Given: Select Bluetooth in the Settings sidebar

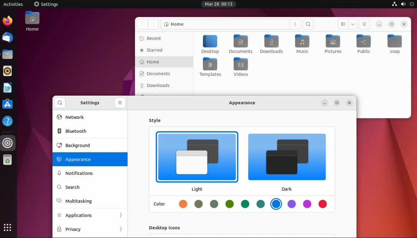Looking at the screenshot, I should 76,131.
